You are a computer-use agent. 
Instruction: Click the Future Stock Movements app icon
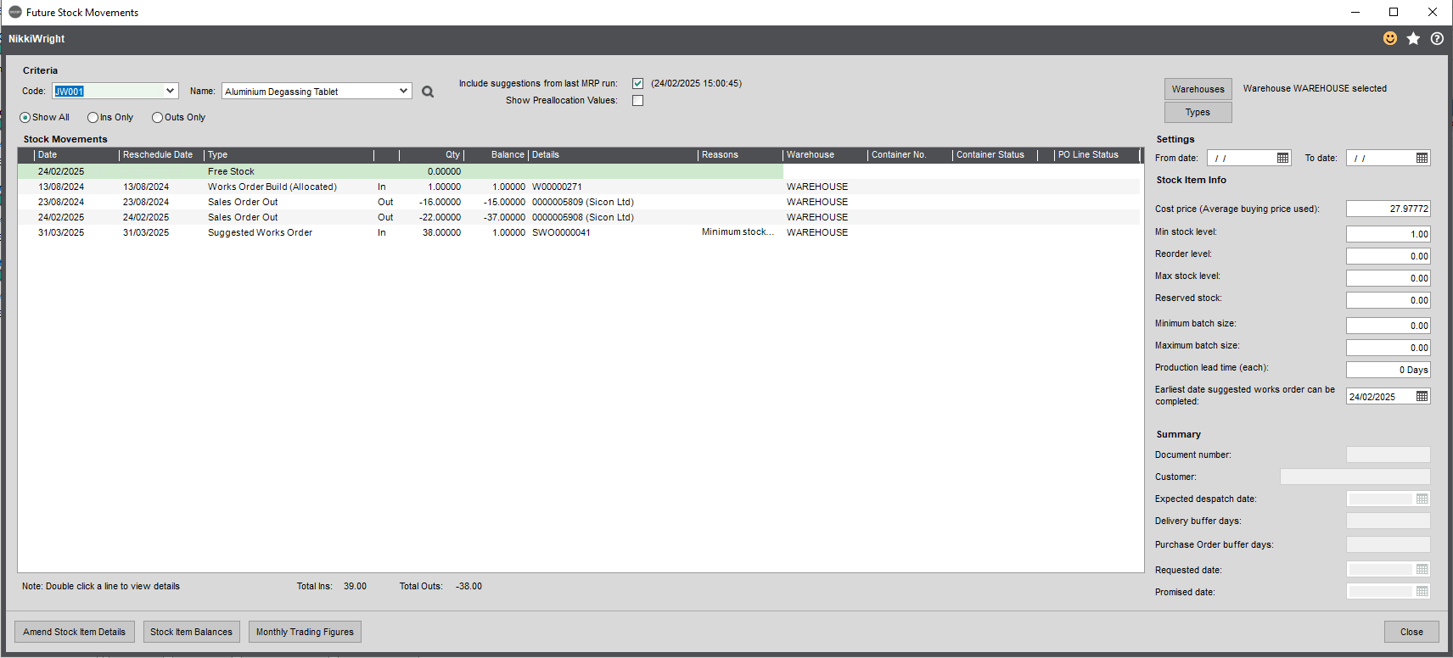[14, 12]
